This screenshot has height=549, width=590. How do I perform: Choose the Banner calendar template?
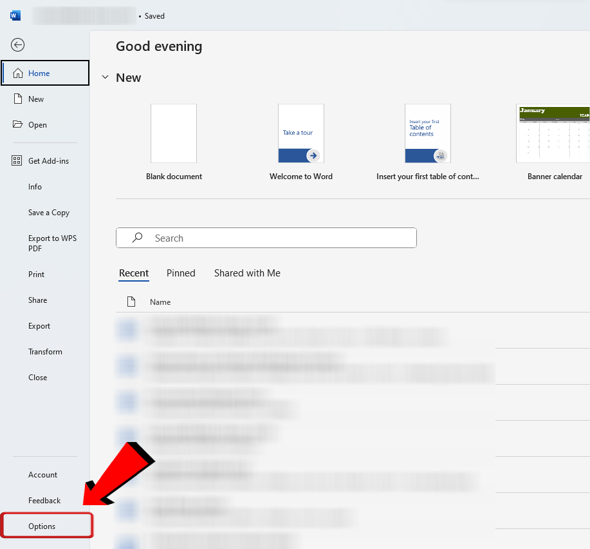553,134
